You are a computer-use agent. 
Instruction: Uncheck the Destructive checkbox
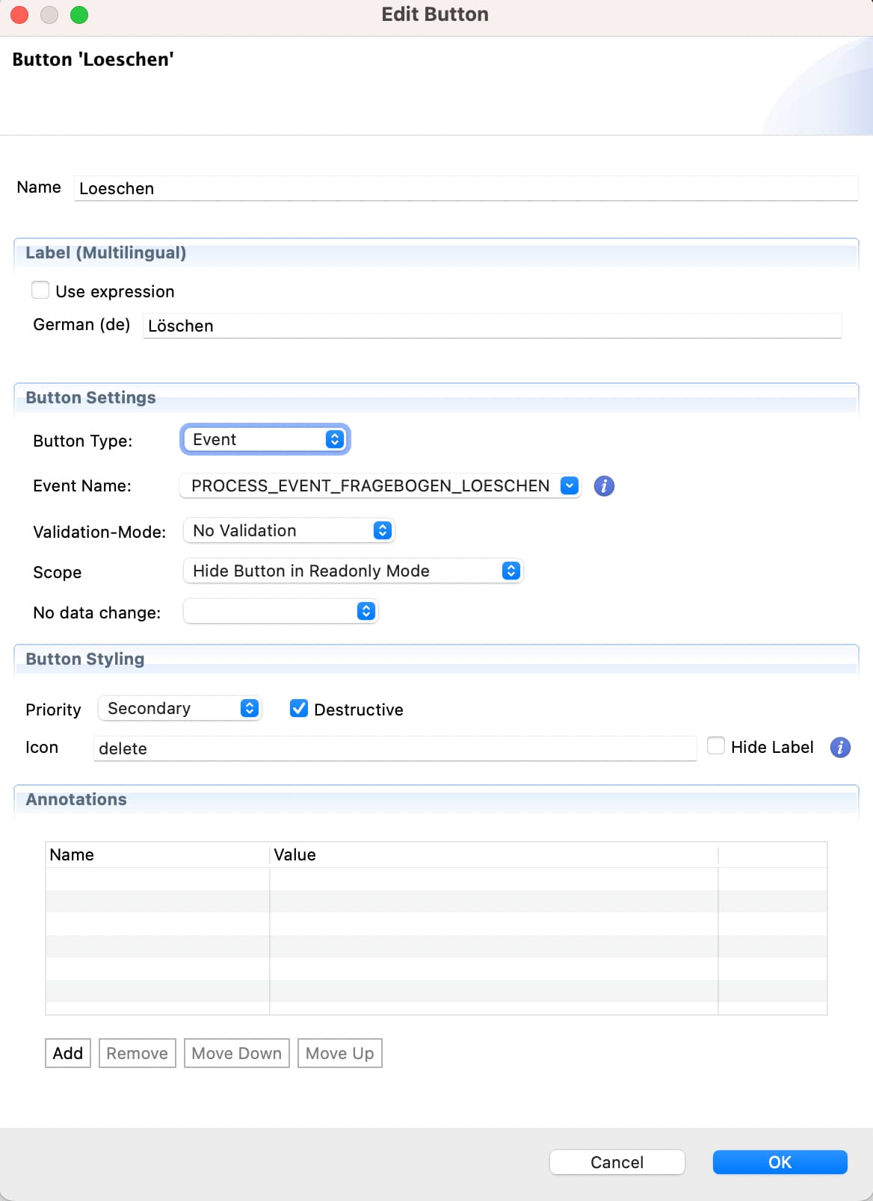pos(299,708)
